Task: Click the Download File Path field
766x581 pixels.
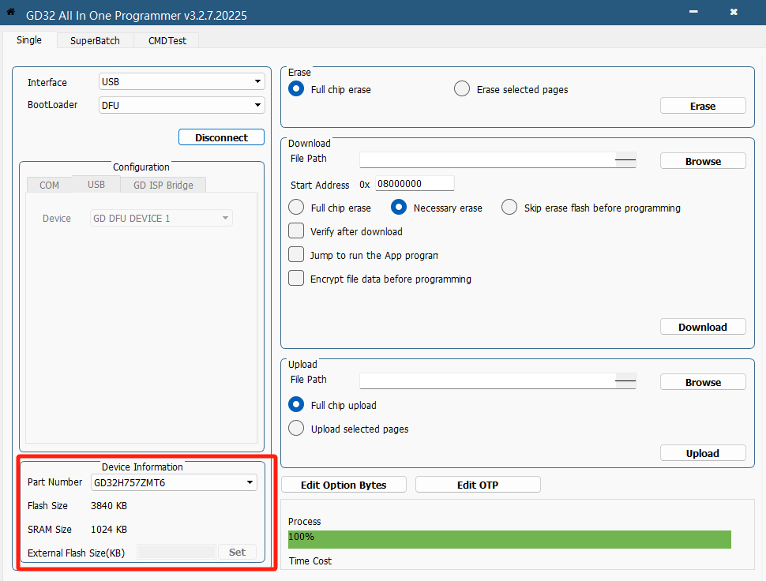Action: [x=498, y=159]
